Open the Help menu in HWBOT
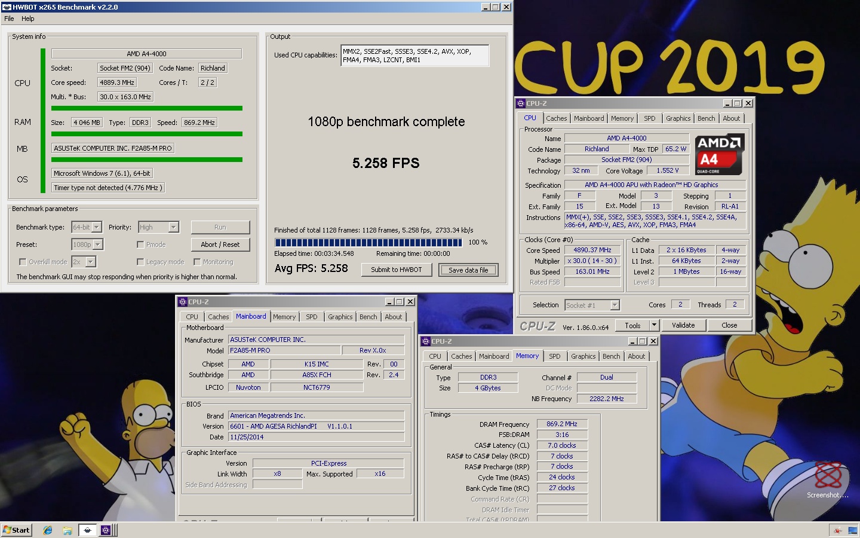The image size is (860, 538). pos(28,19)
